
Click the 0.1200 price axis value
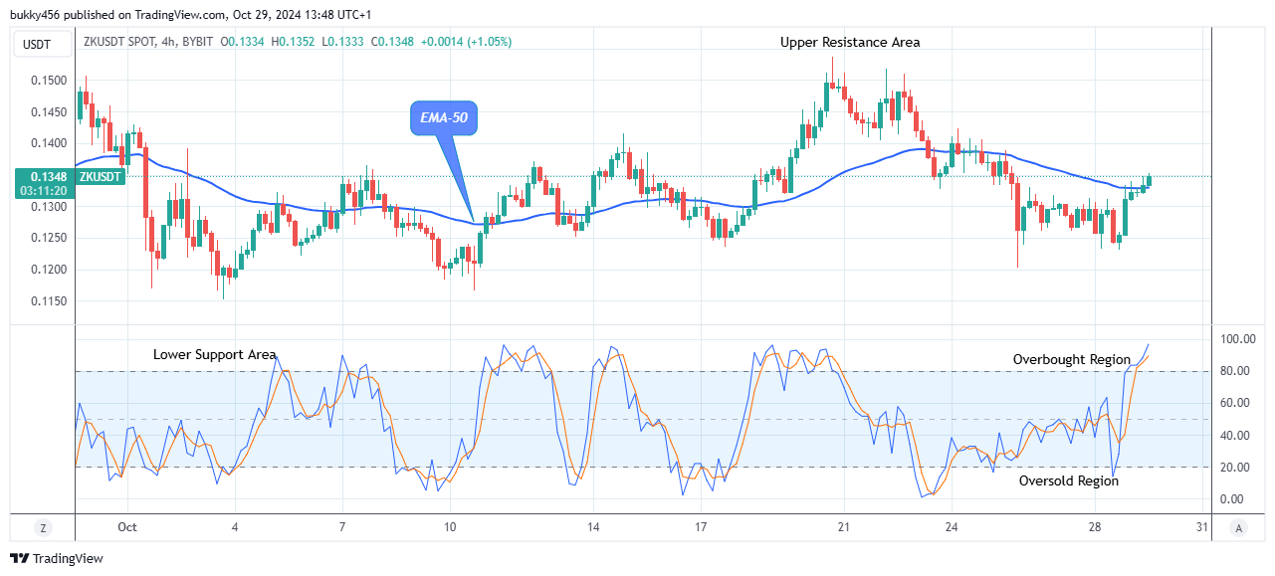pos(49,270)
